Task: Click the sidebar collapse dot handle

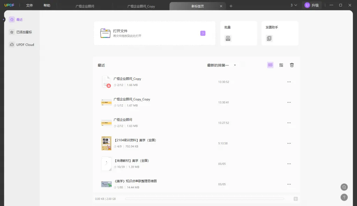Action: pos(3,19)
